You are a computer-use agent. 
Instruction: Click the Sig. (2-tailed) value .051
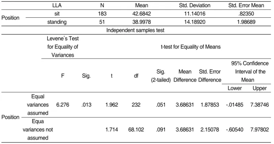pos(161,105)
